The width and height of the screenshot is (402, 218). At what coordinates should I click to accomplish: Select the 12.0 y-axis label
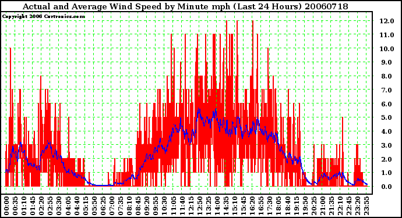[x=387, y=21]
